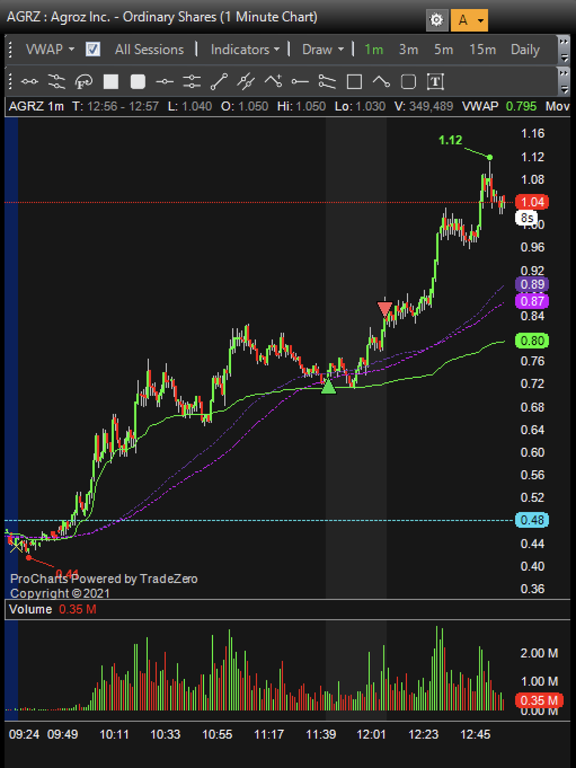The width and height of the screenshot is (576, 768).
Task: Expand drawing toolbar overflow arrows
Action: coord(564,81)
